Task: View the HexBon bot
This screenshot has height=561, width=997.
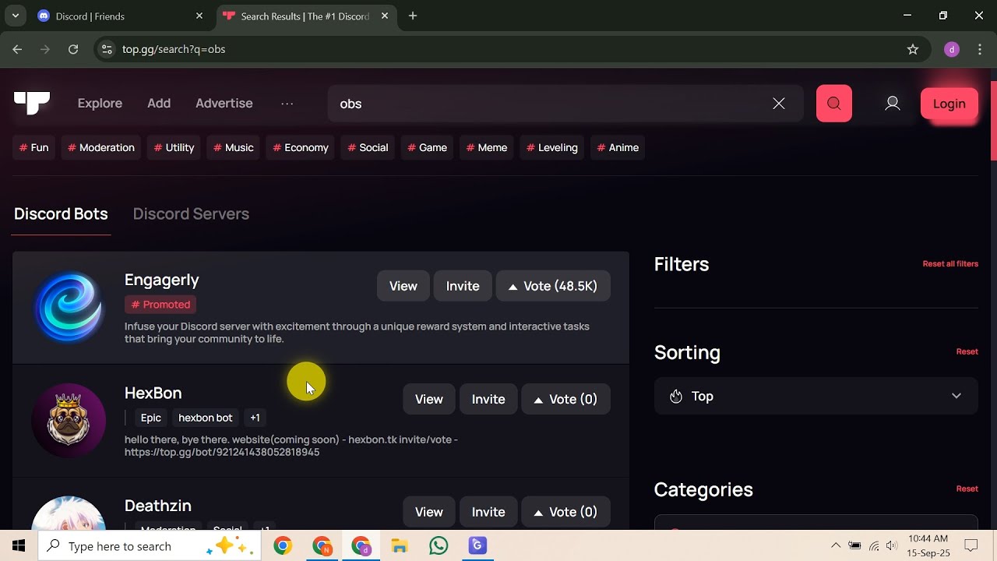Action: coord(429,399)
